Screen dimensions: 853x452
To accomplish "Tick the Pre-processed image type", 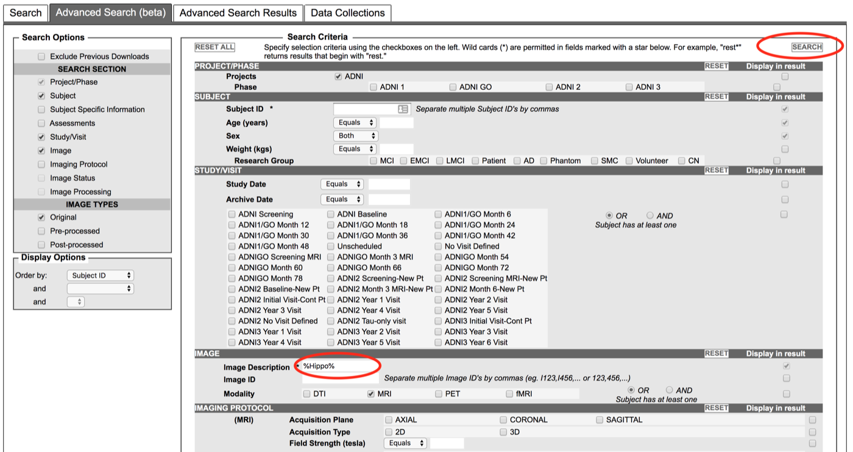I will coord(41,231).
